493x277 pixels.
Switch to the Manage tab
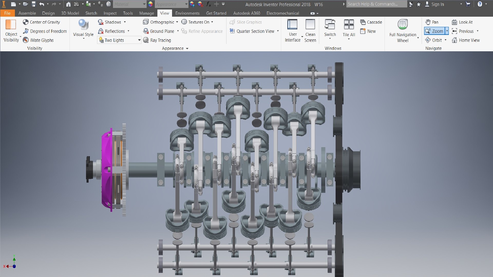(147, 13)
